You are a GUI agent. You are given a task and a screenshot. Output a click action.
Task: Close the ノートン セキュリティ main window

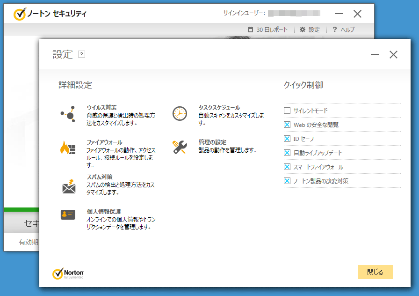(x=357, y=14)
